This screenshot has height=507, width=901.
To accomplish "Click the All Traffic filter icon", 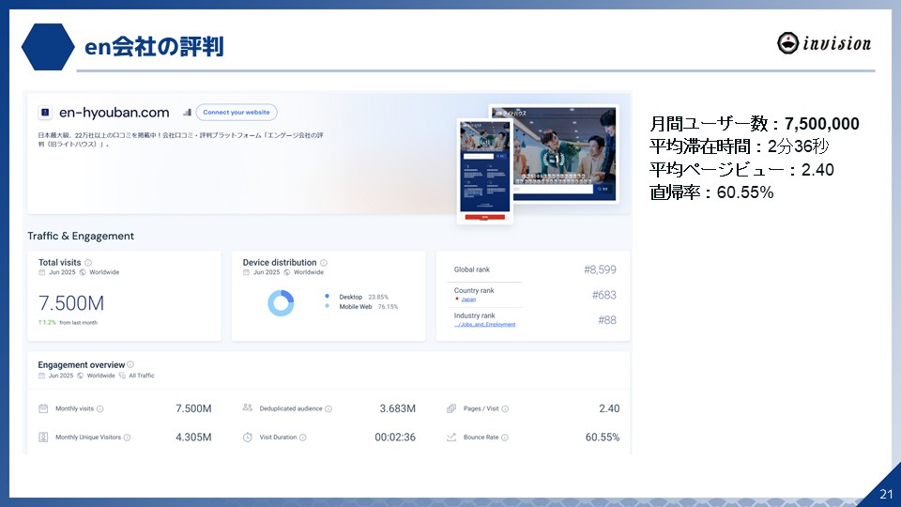I will (x=122, y=376).
